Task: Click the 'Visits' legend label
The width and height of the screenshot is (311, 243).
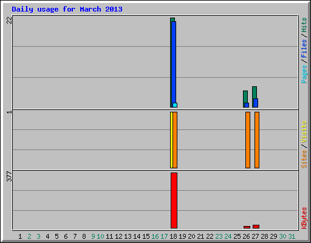Action: [304, 132]
